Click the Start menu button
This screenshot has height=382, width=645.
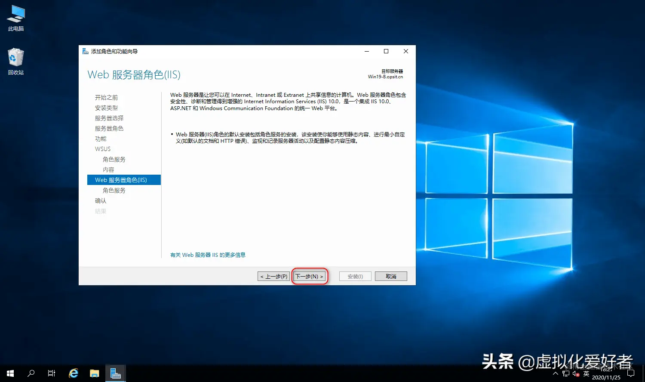[9, 373]
